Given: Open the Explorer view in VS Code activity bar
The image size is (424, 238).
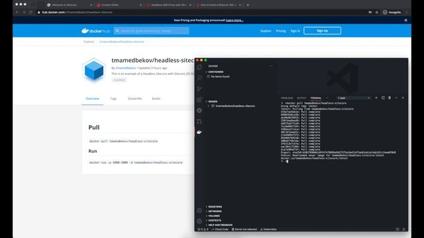Looking at the screenshot, I should coord(199,67).
